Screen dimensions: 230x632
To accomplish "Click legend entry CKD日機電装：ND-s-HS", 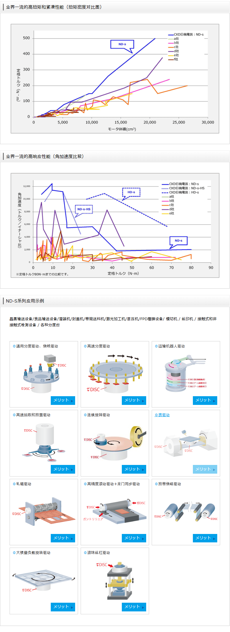I will pyautogui.click(x=183, y=188).
